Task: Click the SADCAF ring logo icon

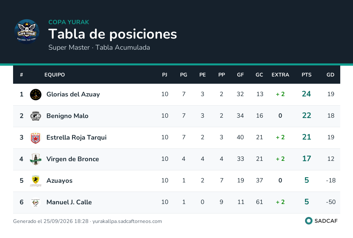Action: pyautogui.click(x=309, y=221)
